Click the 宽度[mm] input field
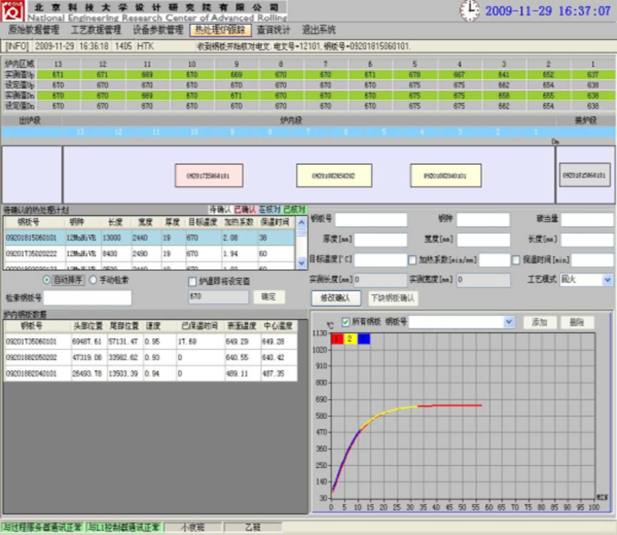The height and width of the screenshot is (535, 617). (483, 240)
